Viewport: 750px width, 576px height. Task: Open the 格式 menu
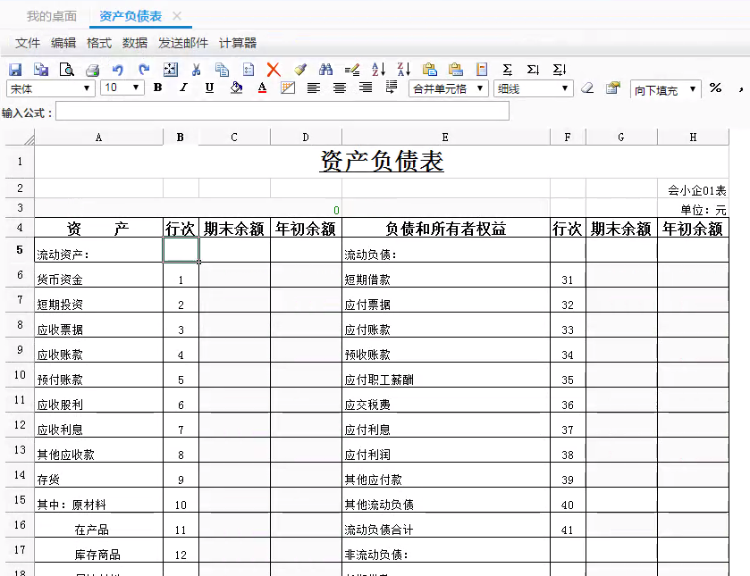tap(99, 43)
